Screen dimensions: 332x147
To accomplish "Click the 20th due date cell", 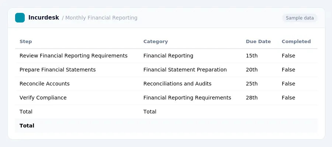I will 252,70.
